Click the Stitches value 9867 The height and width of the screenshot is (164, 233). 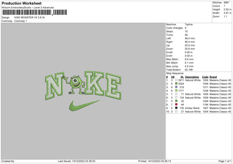click(x=226, y=3)
